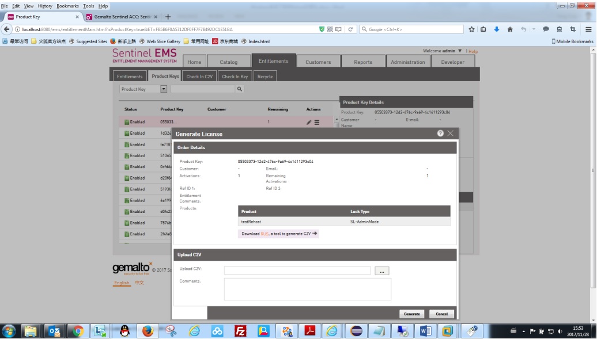Image resolution: width=597 pixels, height=339 pixels.
Task: Open FileZilla from the taskbar
Action: 241,331
